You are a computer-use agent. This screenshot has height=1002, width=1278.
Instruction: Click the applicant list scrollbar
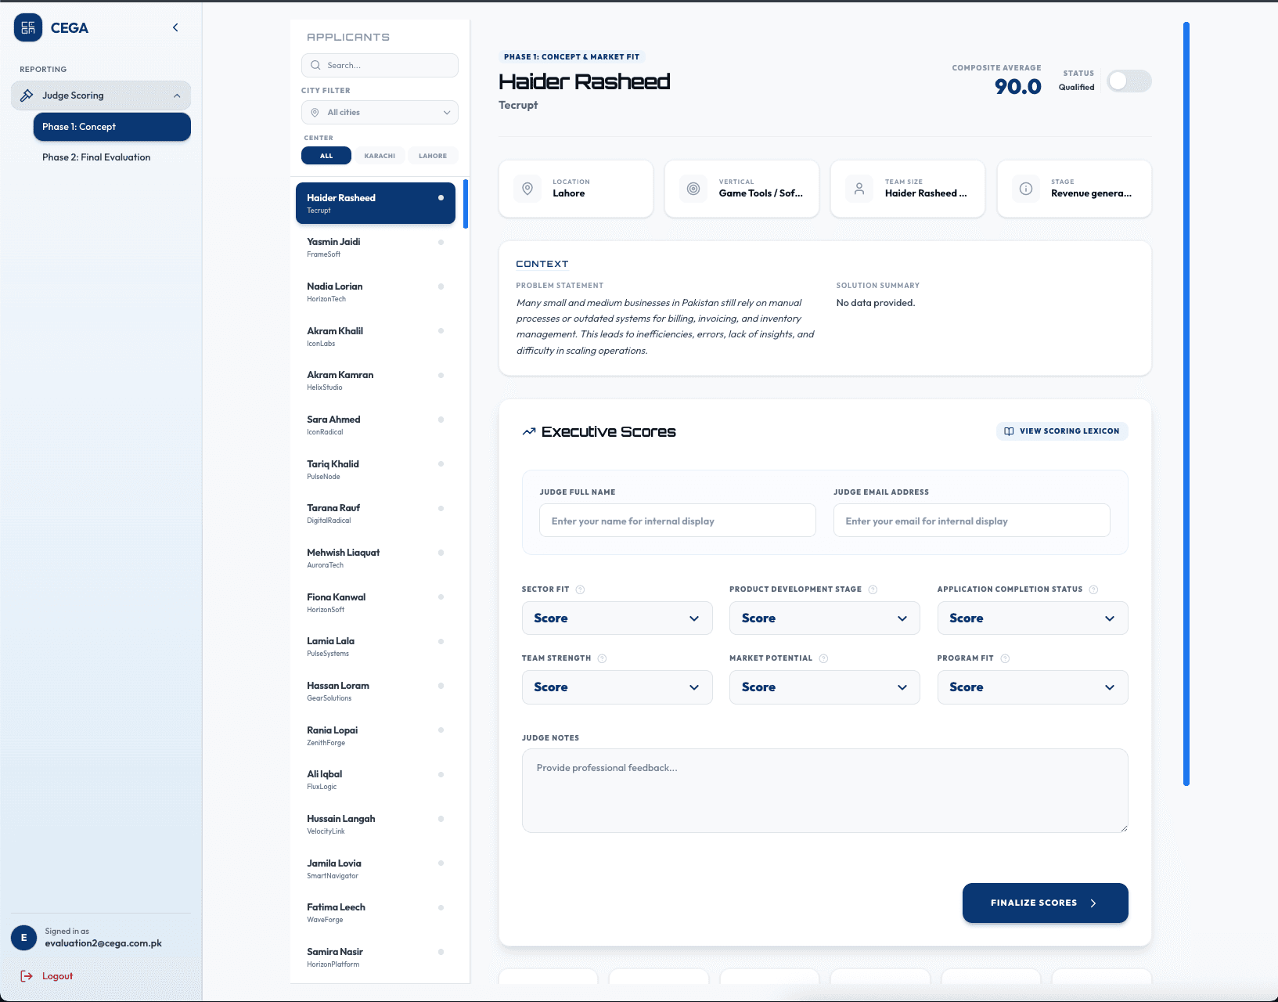(466, 204)
